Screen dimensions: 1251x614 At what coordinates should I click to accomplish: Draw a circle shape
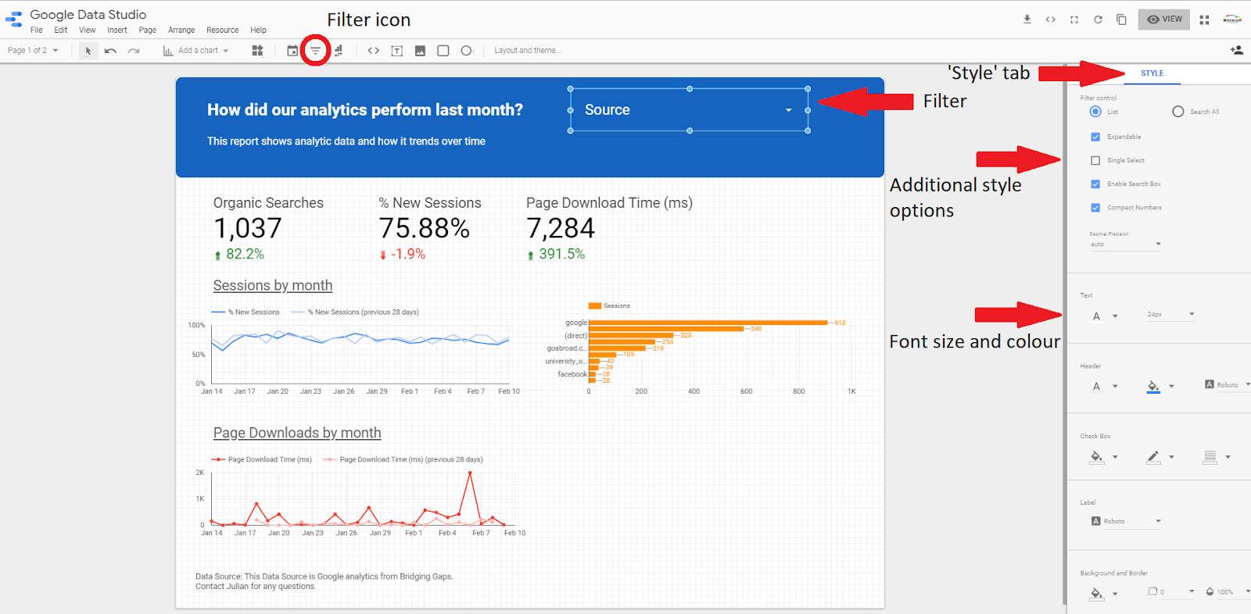(467, 51)
